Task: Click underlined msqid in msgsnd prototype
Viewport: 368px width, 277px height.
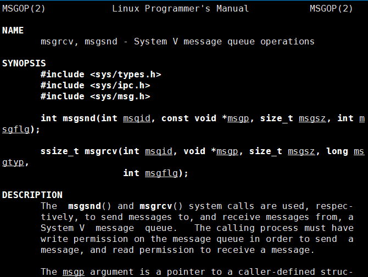Action: click(137, 118)
